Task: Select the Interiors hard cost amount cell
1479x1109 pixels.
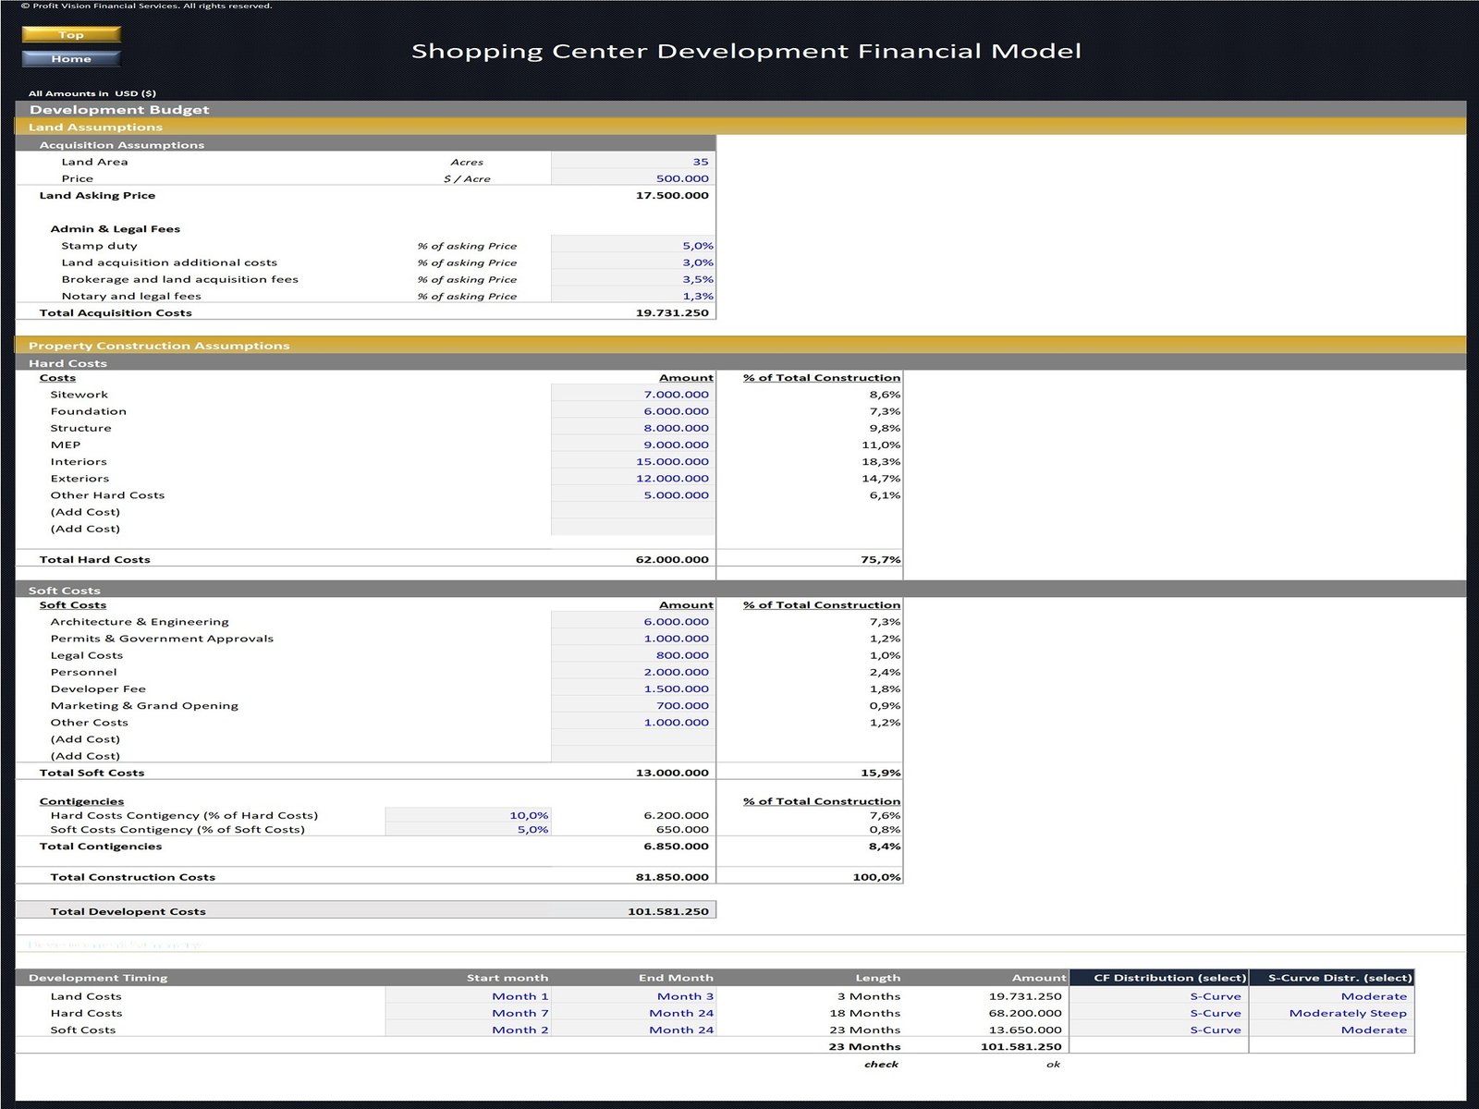Action: [x=632, y=461]
